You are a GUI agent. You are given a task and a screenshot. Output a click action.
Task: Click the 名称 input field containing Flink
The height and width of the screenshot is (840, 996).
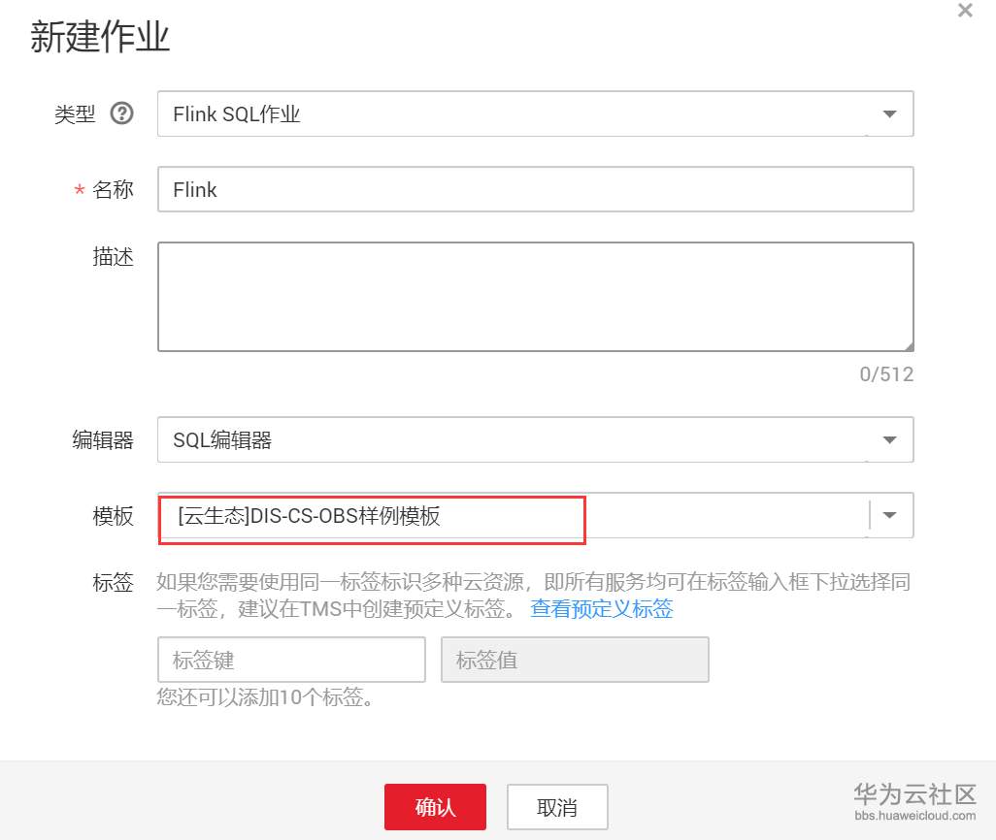(535, 189)
